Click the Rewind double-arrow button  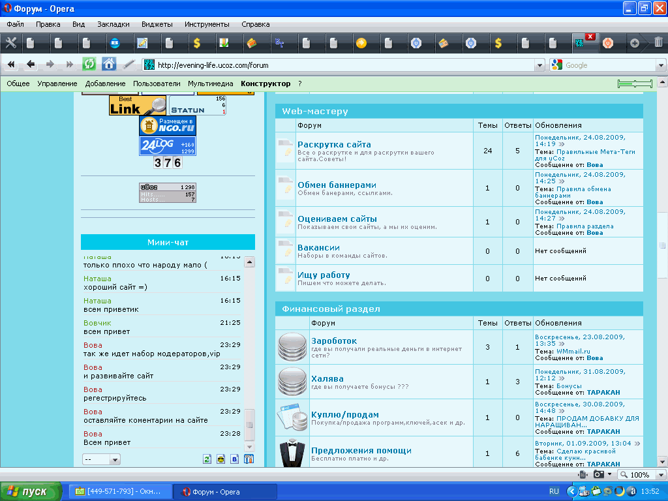[11, 65]
